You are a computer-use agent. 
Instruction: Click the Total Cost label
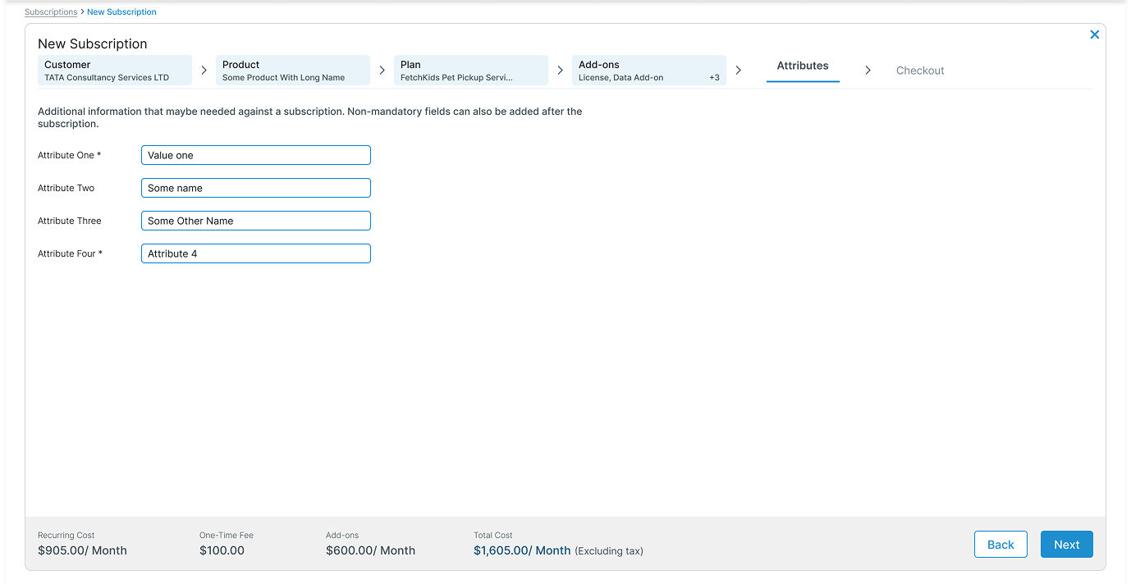coord(493,535)
